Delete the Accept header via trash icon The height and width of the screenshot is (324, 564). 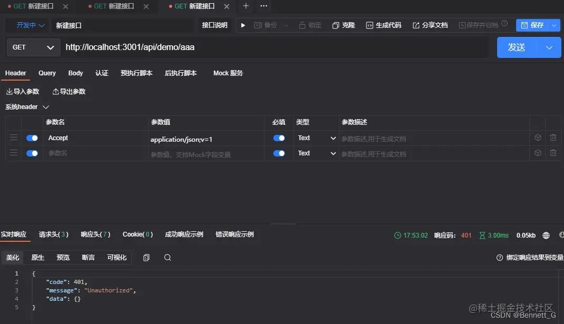tap(553, 138)
